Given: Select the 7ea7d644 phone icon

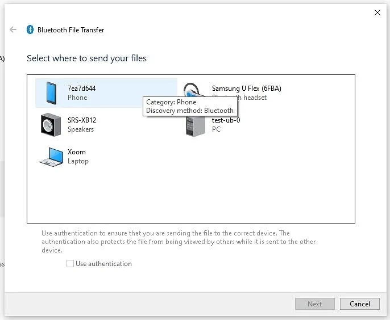Looking at the screenshot, I should [51, 93].
